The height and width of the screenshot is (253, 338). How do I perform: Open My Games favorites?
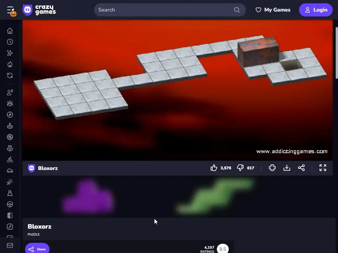pos(273,10)
